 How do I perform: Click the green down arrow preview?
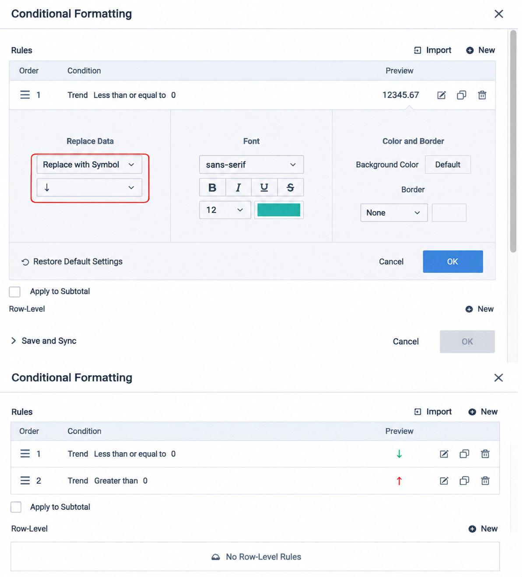399,454
